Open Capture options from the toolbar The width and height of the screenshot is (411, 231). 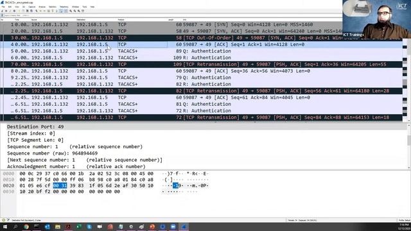pos(14,11)
